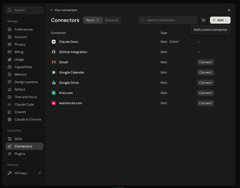Click the Connector column header
Image resolution: width=240 pixels, height=188 pixels.
[58, 33]
